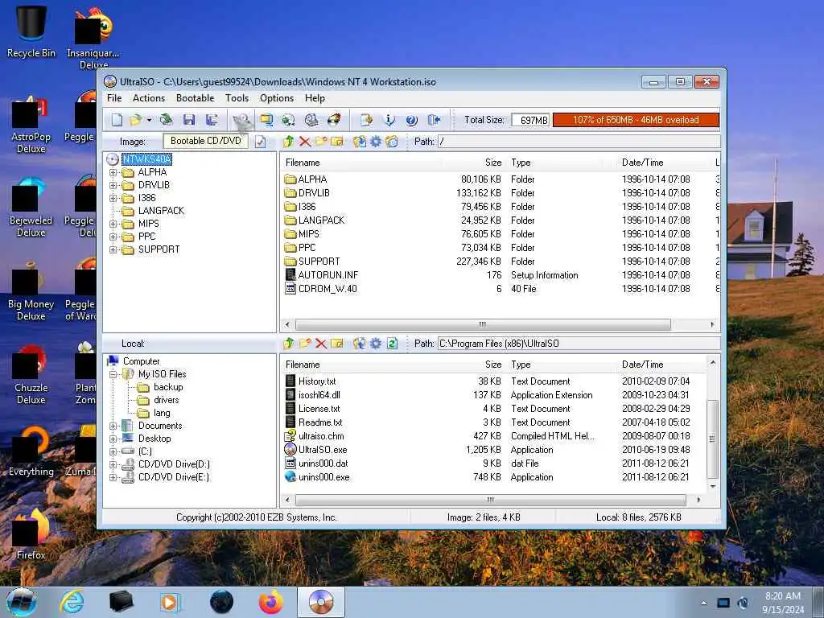This screenshot has height=618, width=824.
Task: Launch Internet Explorer from the taskbar
Action: pyautogui.click(x=72, y=602)
